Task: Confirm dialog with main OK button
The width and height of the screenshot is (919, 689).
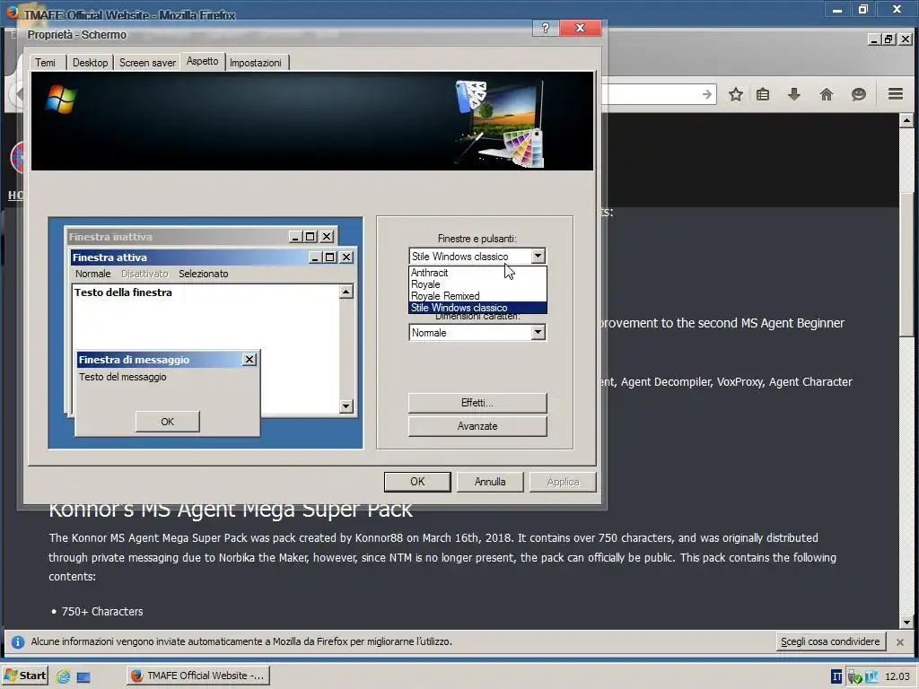Action: click(417, 482)
